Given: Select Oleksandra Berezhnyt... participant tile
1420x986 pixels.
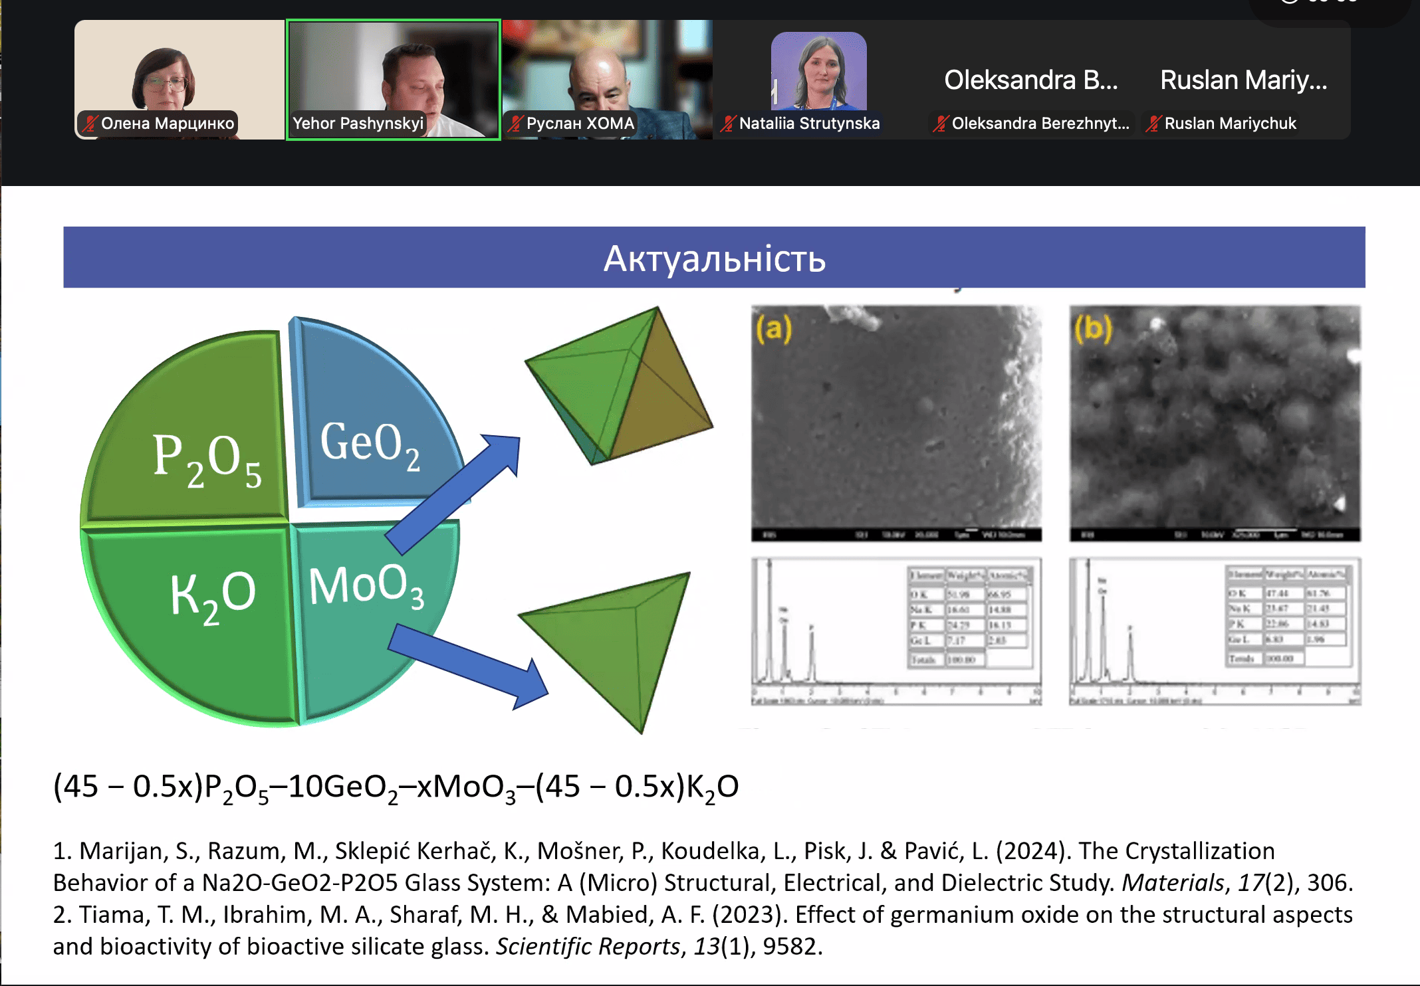Looking at the screenshot, I should click(x=1031, y=80).
